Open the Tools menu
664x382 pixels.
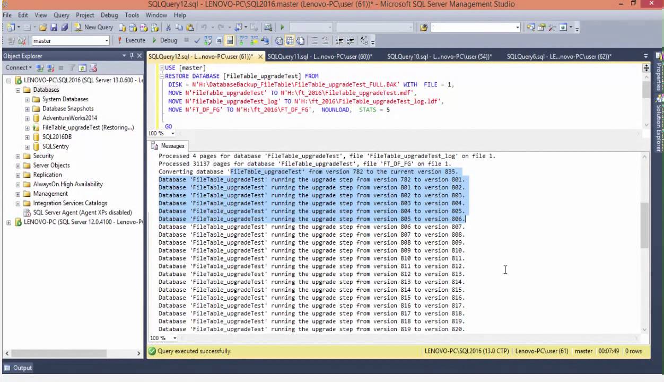132,15
